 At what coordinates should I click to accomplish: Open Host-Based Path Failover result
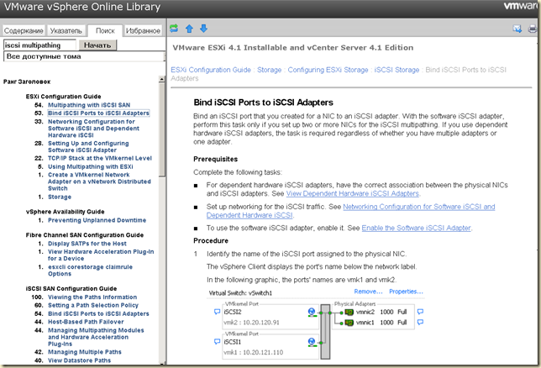[86, 322]
